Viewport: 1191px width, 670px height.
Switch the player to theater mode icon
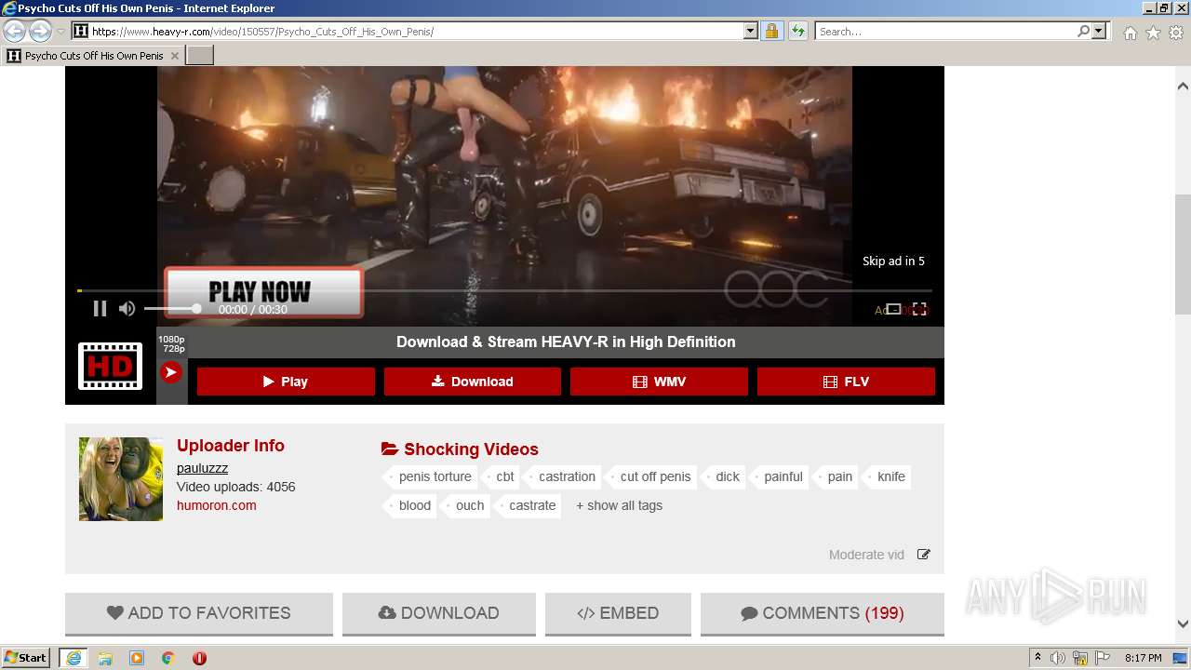893,309
